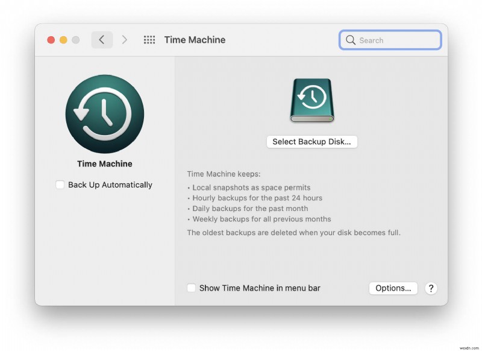Click the Time Machine application icon
The width and height of the screenshot is (482, 351).
[x=104, y=113]
